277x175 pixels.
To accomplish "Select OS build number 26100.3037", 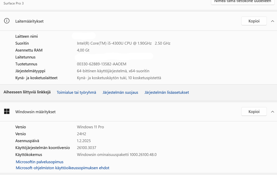I will [x=87, y=148].
